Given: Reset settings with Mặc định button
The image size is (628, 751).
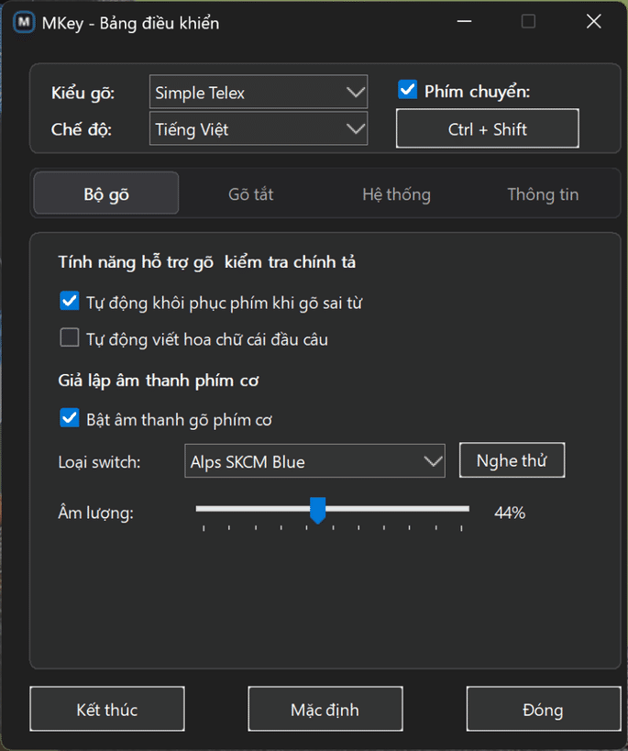Looking at the screenshot, I should coord(325,710).
